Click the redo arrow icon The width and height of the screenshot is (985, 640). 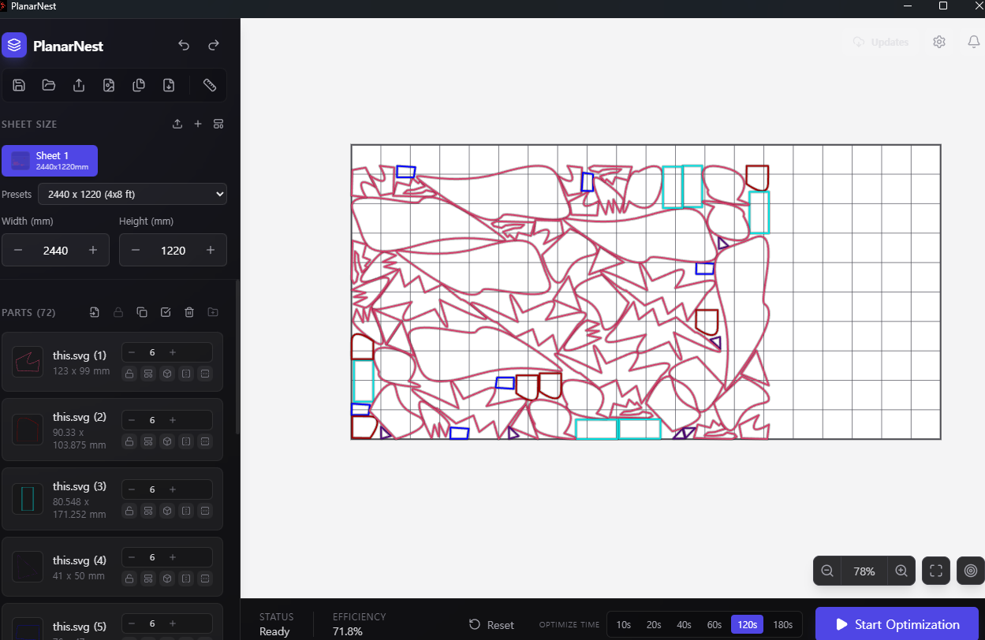[x=214, y=46]
